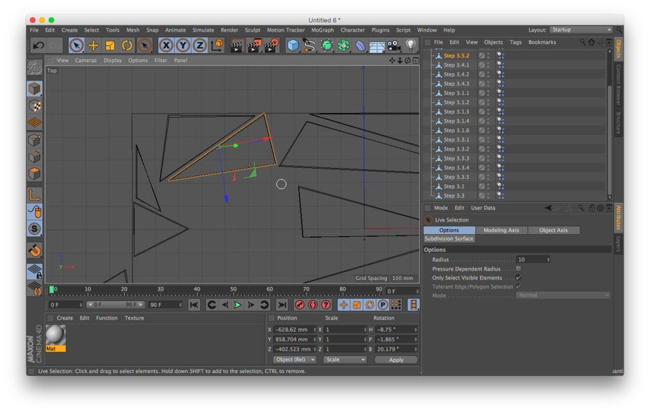Toggle X axis lock

[166, 45]
